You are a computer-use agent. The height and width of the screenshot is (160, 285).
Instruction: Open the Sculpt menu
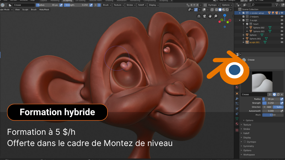[x=25, y=10]
